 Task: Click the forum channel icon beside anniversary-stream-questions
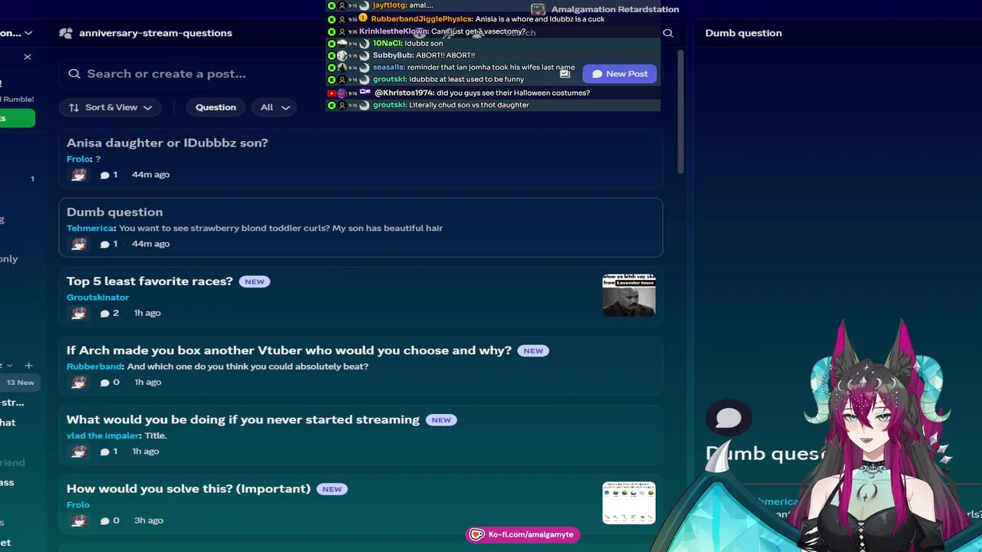point(66,33)
